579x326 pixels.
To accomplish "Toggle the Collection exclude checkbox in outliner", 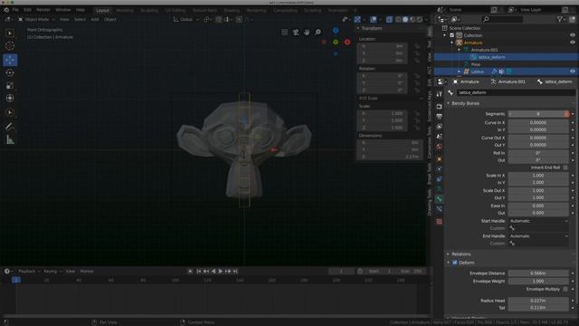I will pyautogui.click(x=451, y=35).
